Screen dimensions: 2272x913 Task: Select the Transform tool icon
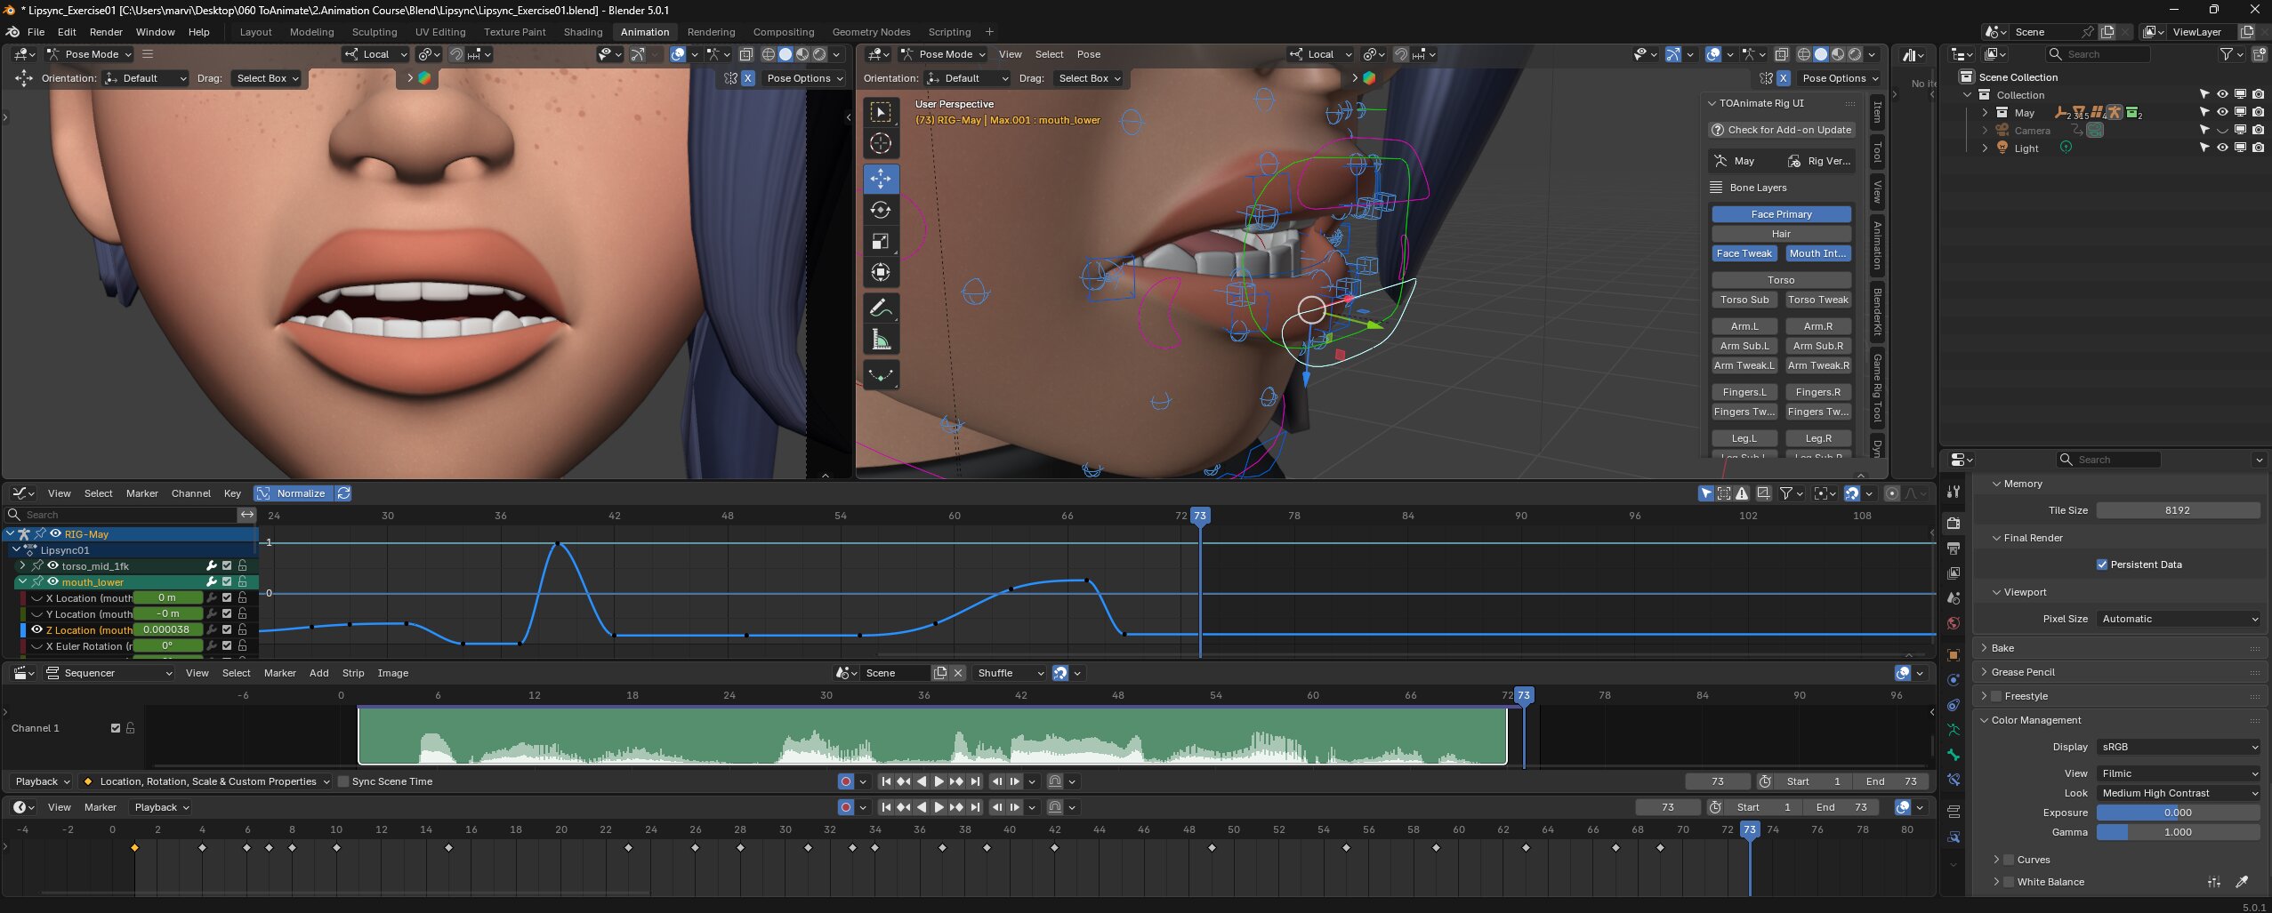(x=880, y=273)
